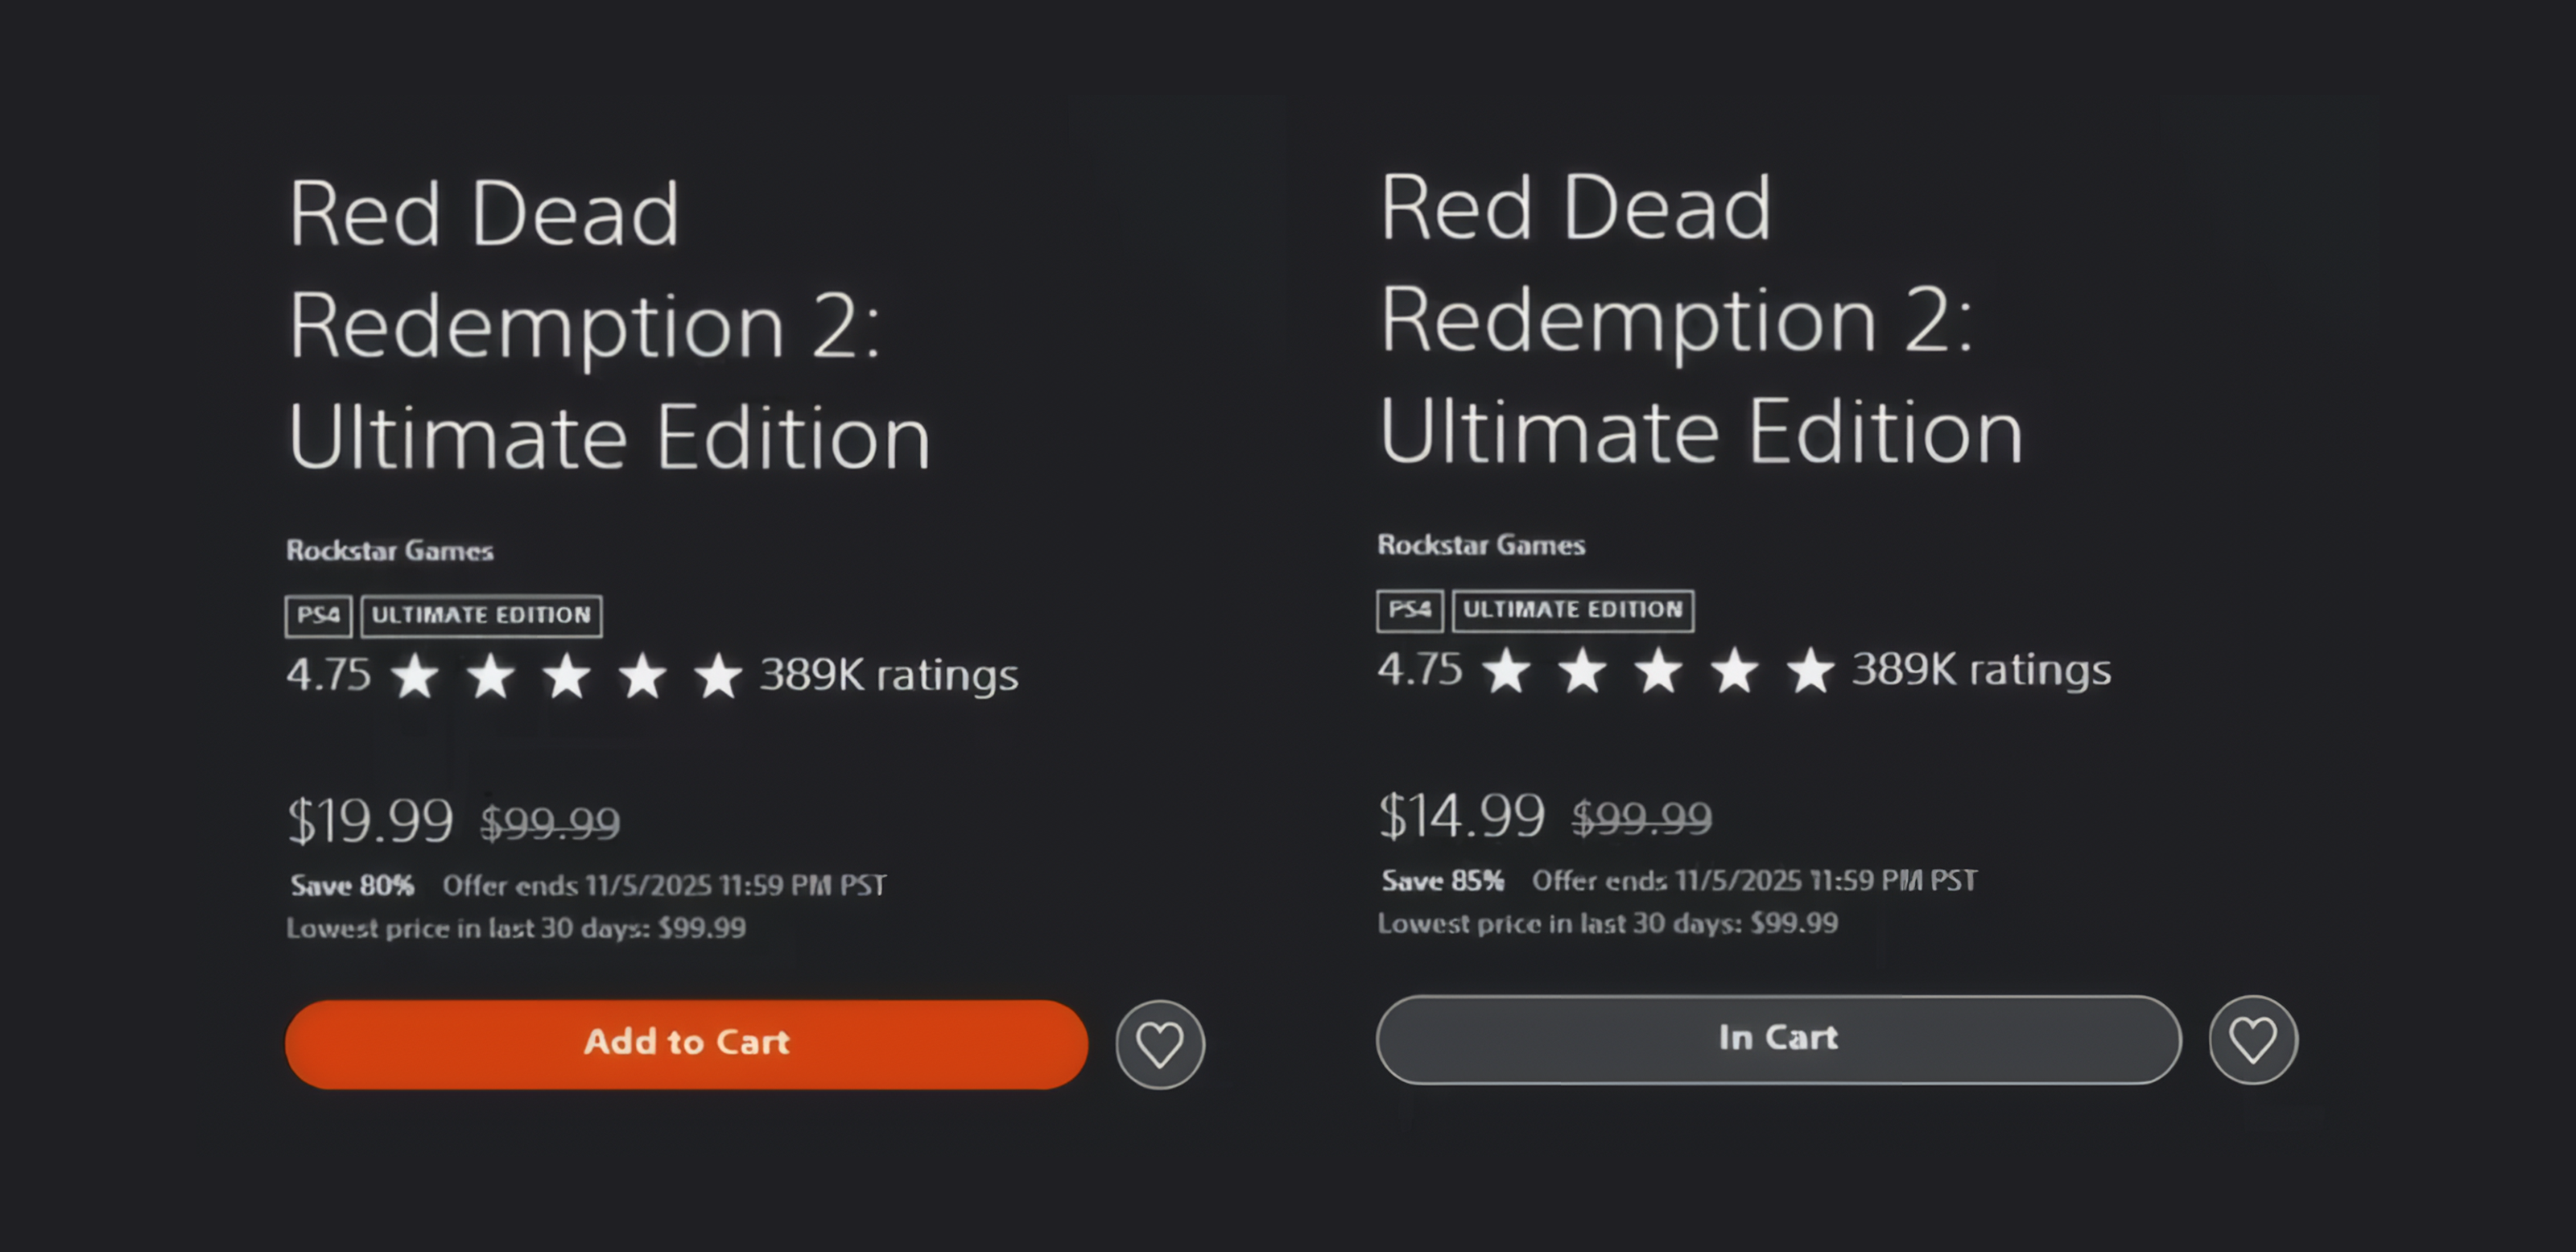Click the Ultimate Edition badge on the left listing

(x=481, y=616)
